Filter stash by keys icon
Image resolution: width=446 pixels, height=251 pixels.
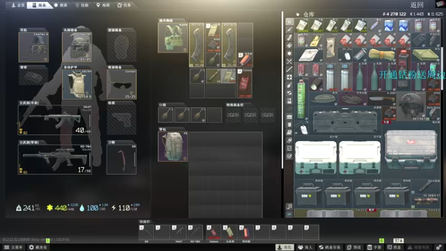point(289,141)
